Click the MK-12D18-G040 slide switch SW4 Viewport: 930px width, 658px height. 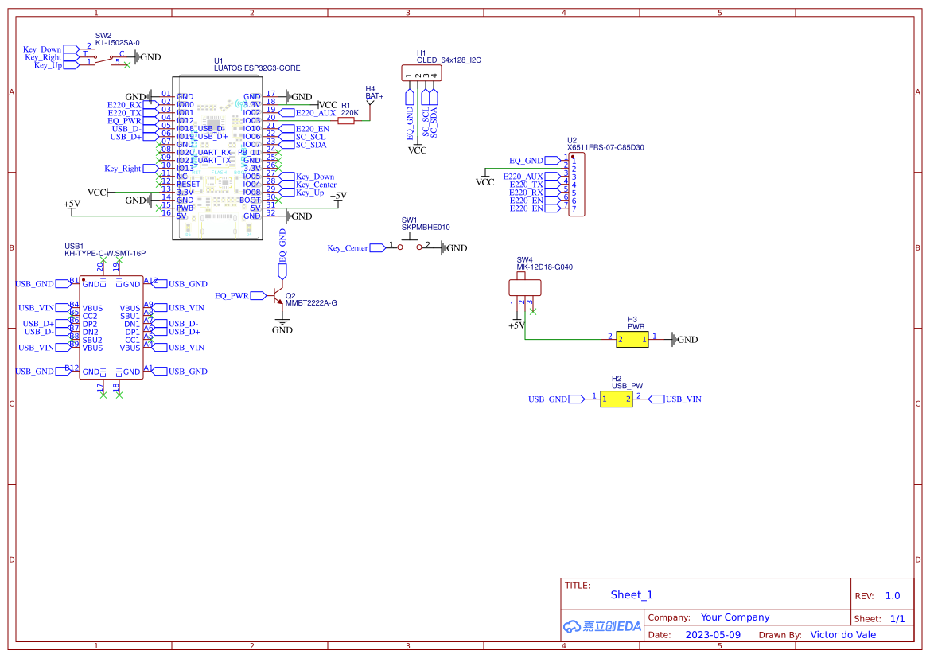click(525, 286)
